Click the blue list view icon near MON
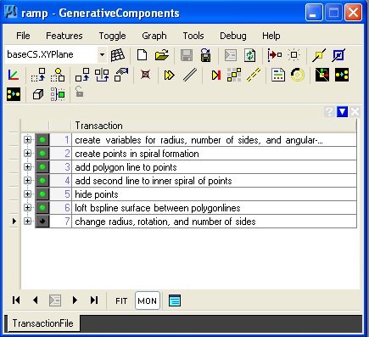This screenshot has height=337, width=369. (x=175, y=300)
